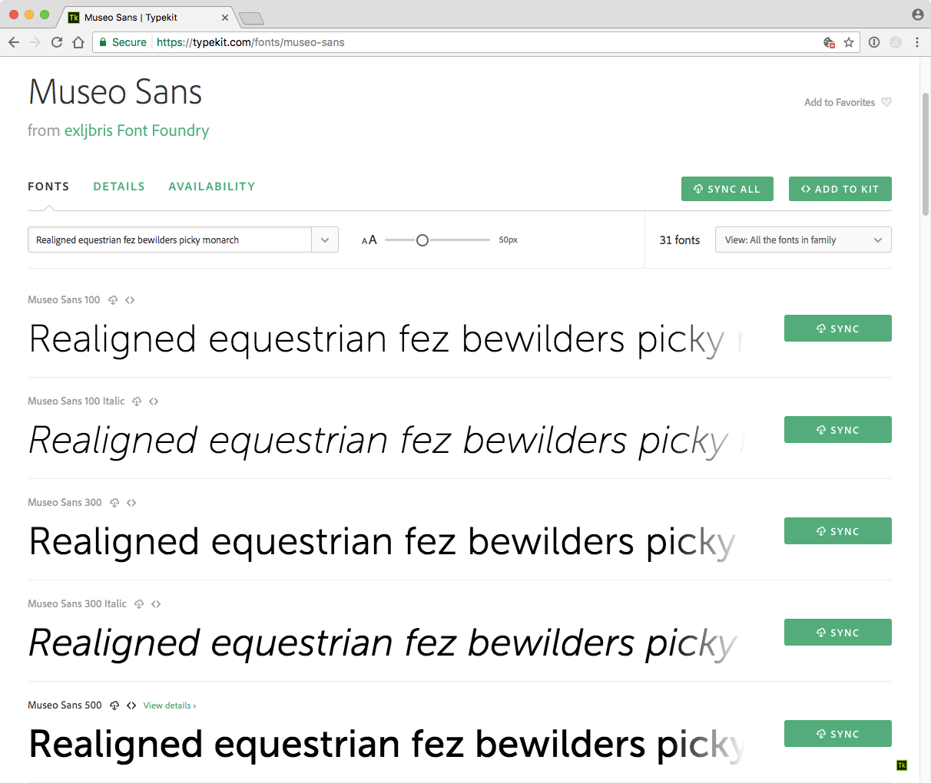Reload the page in the browser

[57, 42]
